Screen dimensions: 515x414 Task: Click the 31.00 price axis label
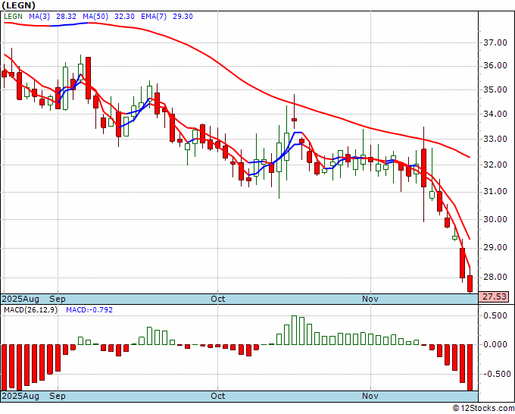pos(495,192)
